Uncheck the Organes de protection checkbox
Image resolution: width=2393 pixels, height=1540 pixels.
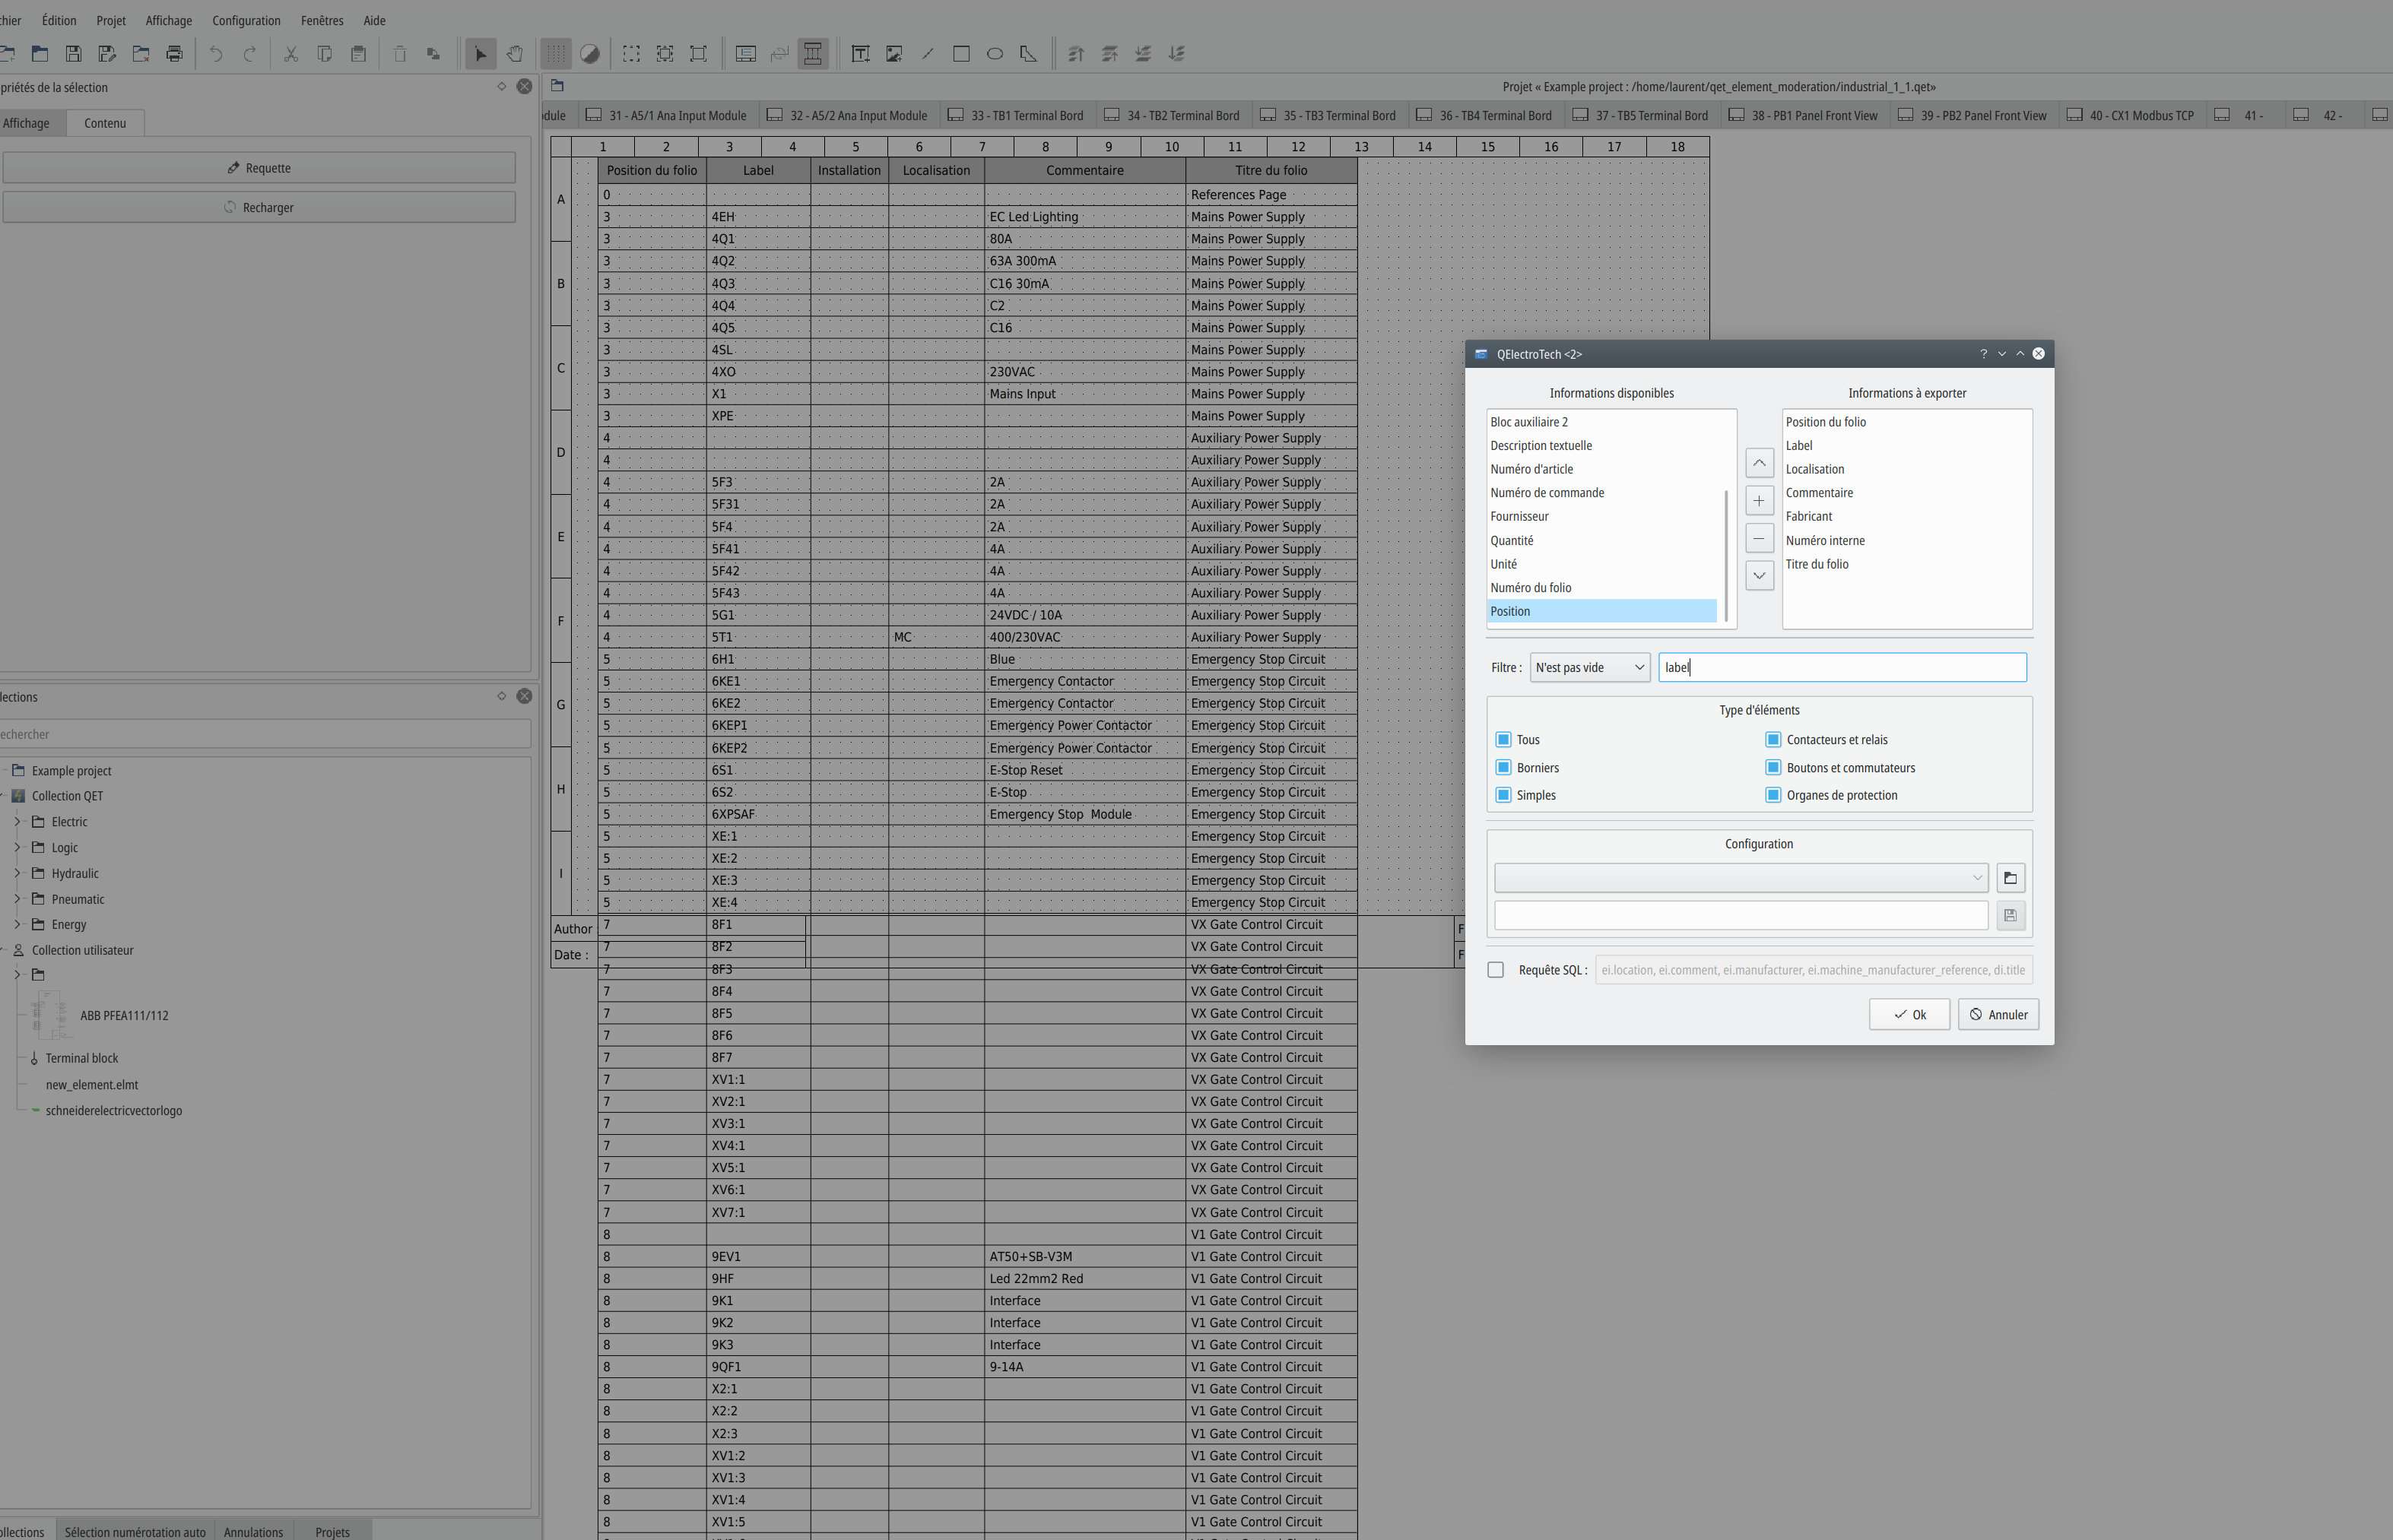tap(1773, 795)
